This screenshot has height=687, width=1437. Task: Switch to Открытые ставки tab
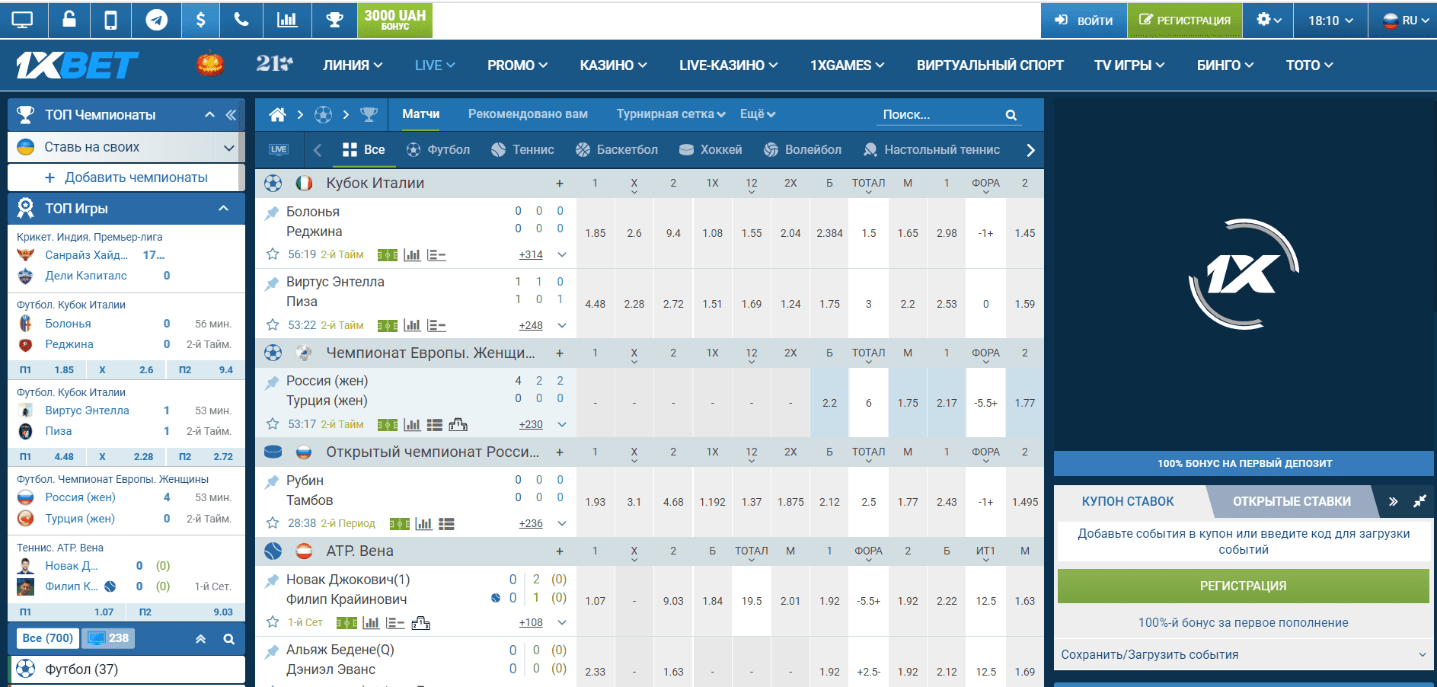click(x=1292, y=501)
